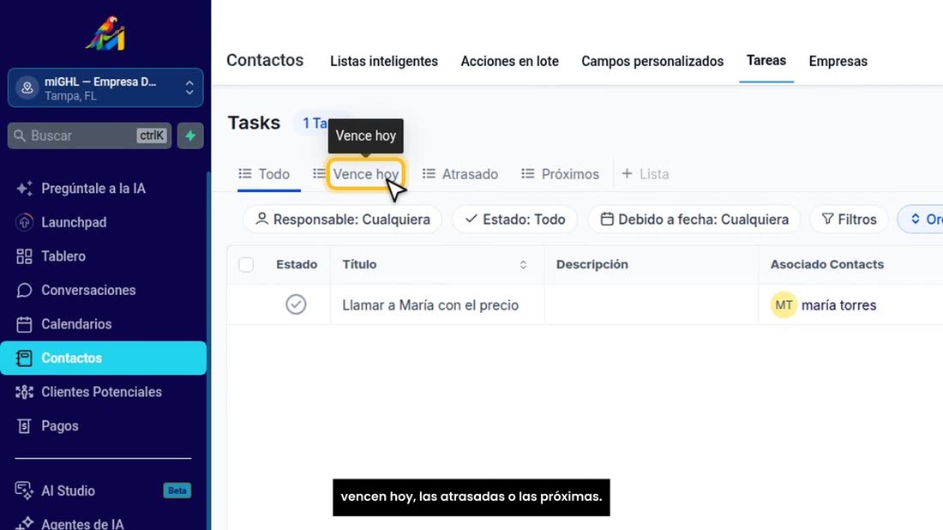Select the Vence hoy task list
Image resolution: width=943 pixels, height=530 pixels.
point(366,174)
